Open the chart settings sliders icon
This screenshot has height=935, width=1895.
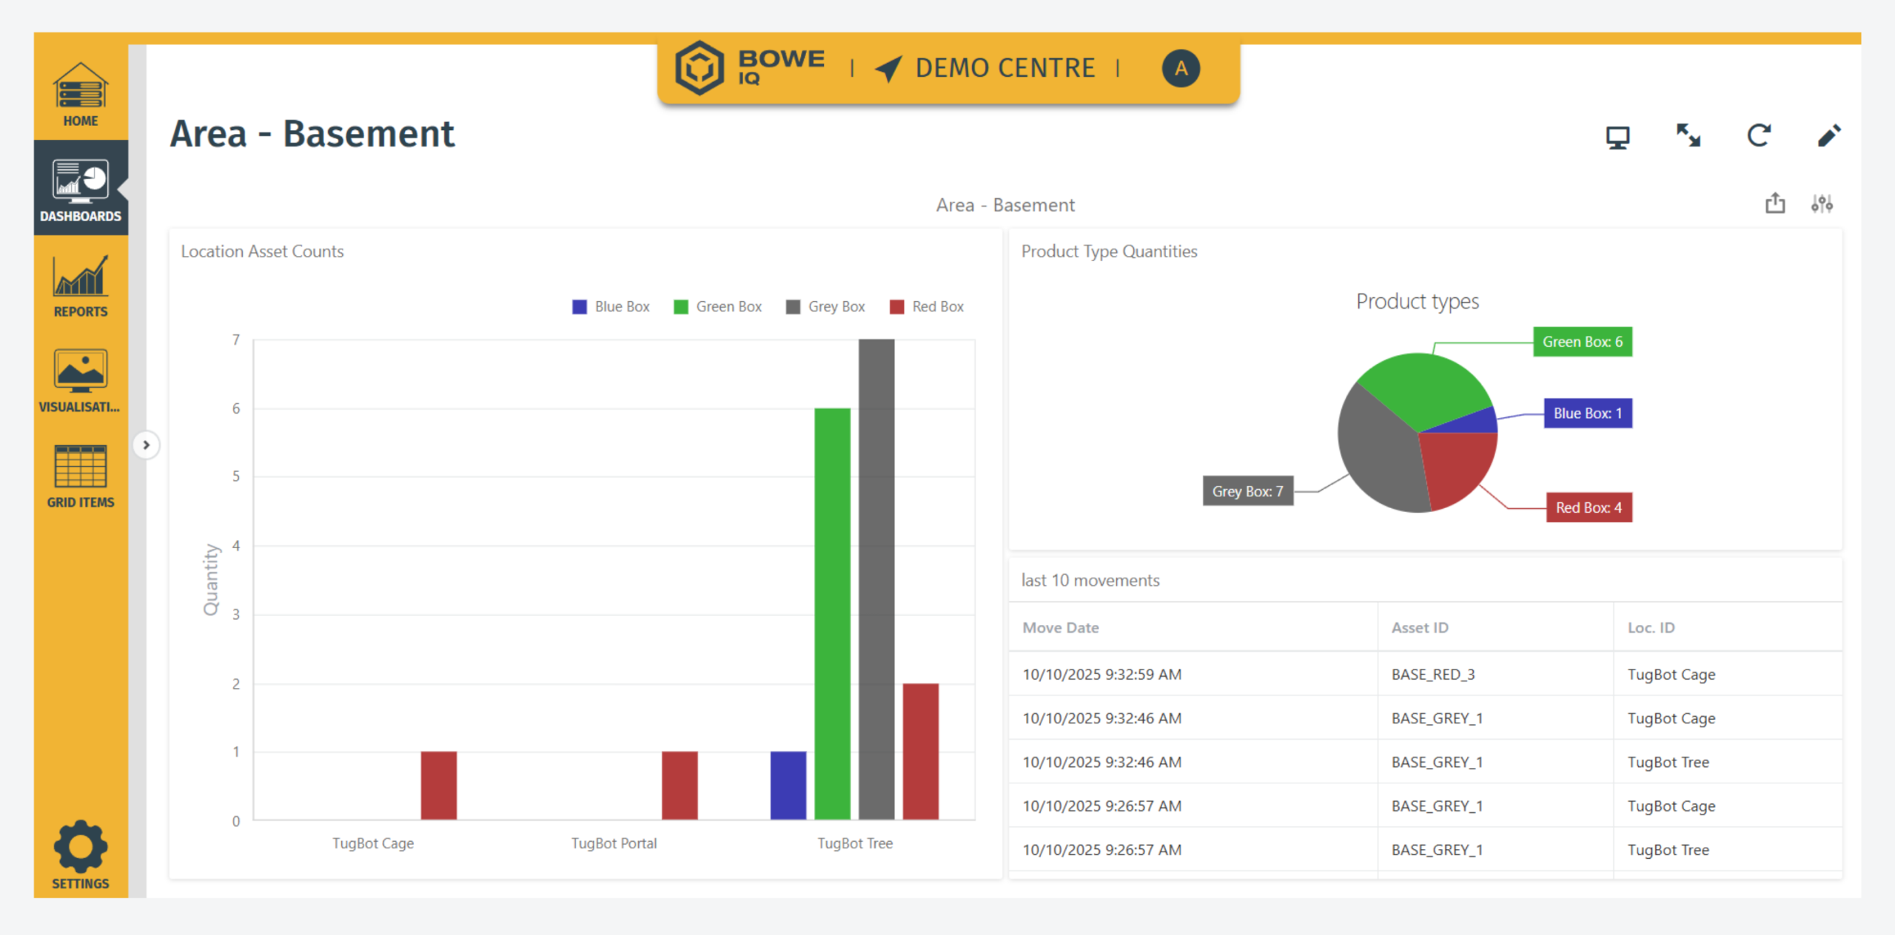[x=1822, y=203]
